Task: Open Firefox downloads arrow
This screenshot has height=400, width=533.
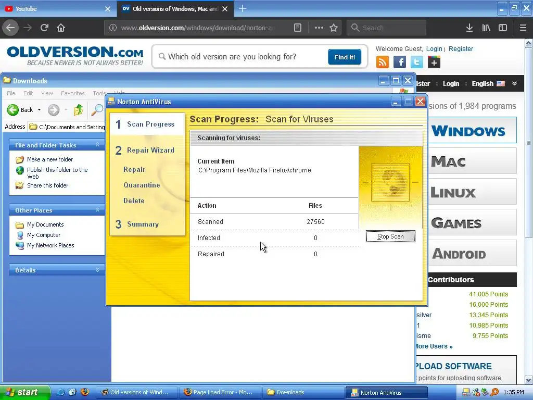Action: click(x=469, y=28)
